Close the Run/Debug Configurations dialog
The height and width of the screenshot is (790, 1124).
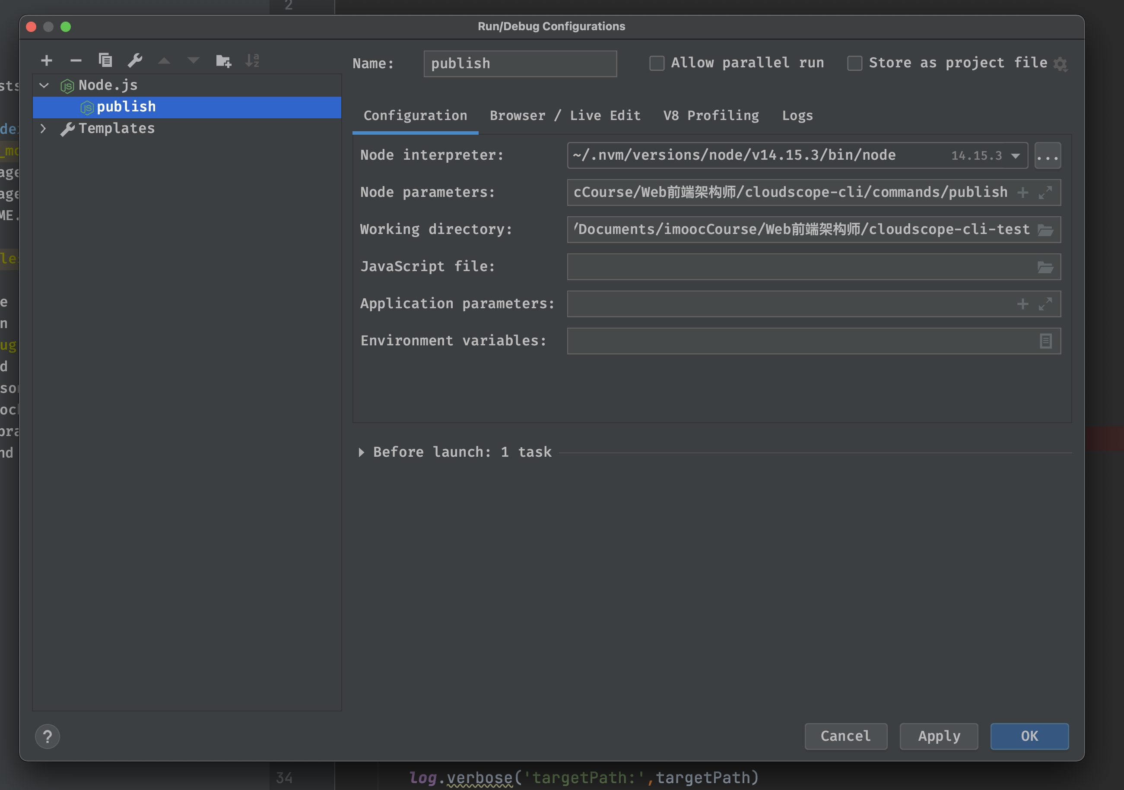click(x=32, y=27)
